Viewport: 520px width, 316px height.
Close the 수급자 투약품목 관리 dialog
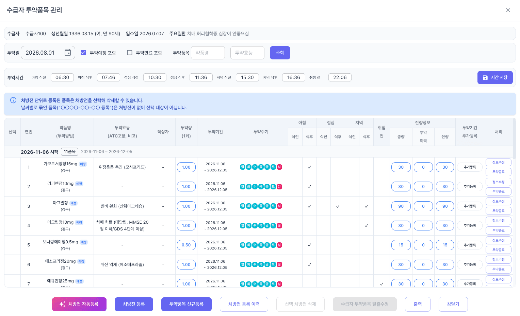pos(508,10)
